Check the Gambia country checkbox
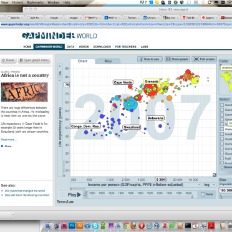This screenshot has width=232, height=232. [222, 105]
